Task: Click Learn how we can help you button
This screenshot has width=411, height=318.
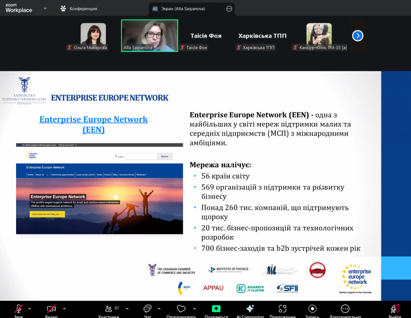Action: coord(47,214)
